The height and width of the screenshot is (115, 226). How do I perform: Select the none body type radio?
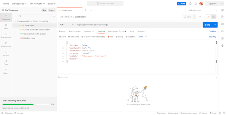coord(62,37)
